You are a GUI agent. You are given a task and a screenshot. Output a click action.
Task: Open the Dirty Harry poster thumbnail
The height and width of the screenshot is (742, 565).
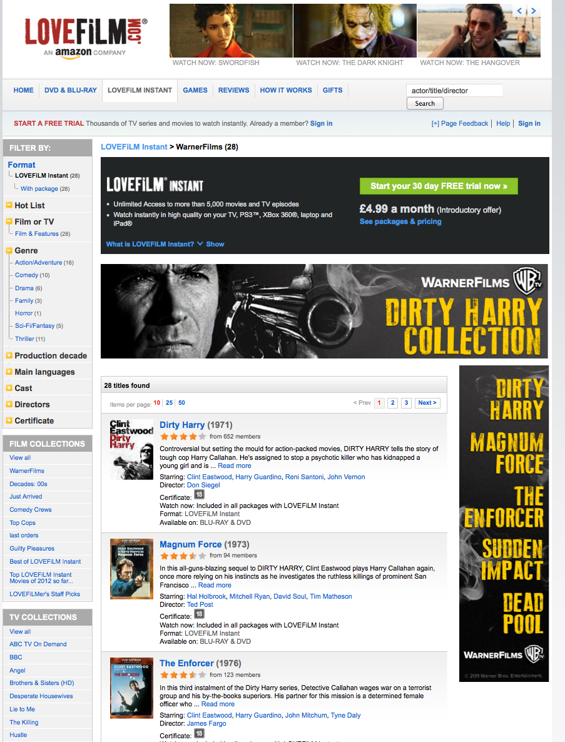(131, 450)
